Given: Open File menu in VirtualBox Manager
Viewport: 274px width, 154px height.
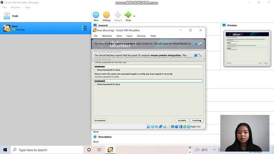Looking at the screenshot, I should 4,7.
